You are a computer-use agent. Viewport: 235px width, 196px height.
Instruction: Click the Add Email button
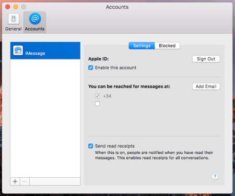(206, 87)
